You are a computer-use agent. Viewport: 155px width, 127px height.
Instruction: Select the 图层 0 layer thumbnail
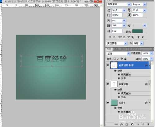[114, 103]
